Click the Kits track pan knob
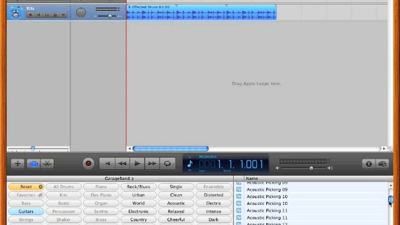The width and height of the screenshot is (400, 225). coord(81,12)
